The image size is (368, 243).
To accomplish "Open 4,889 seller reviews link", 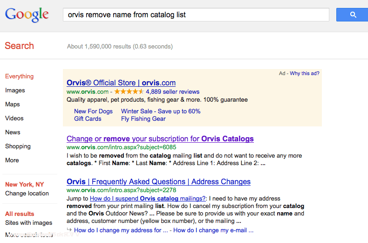I will [x=172, y=92].
